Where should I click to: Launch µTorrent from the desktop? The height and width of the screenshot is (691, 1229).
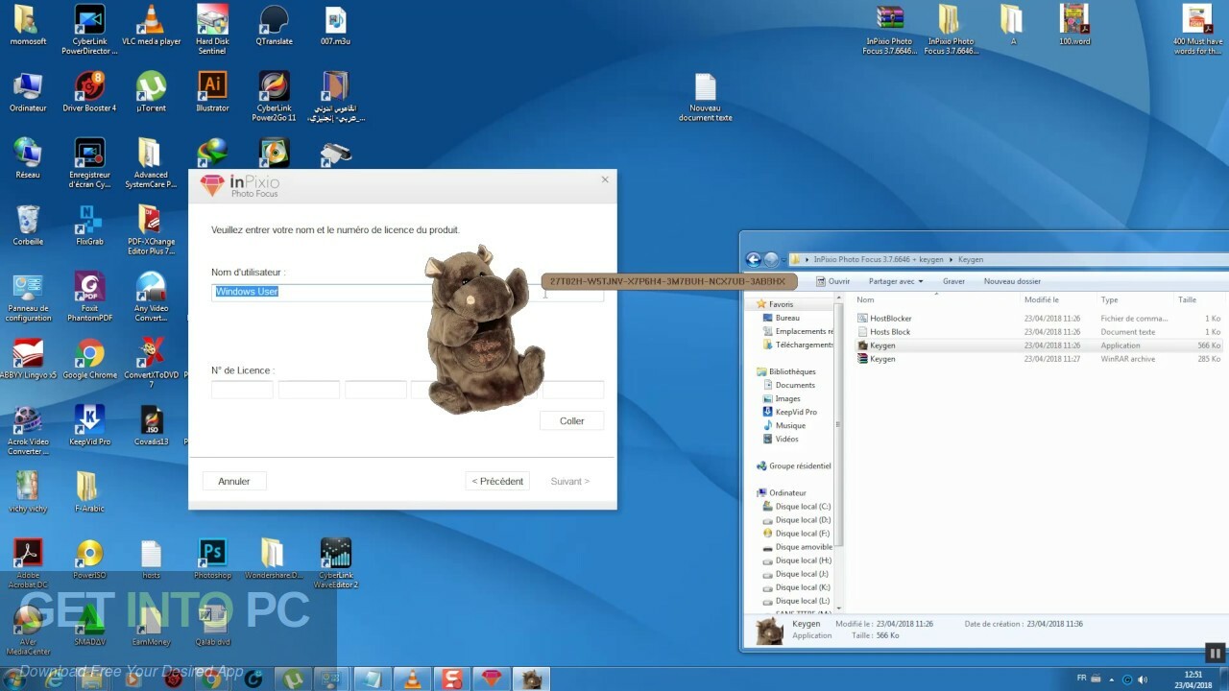point(151,92)
